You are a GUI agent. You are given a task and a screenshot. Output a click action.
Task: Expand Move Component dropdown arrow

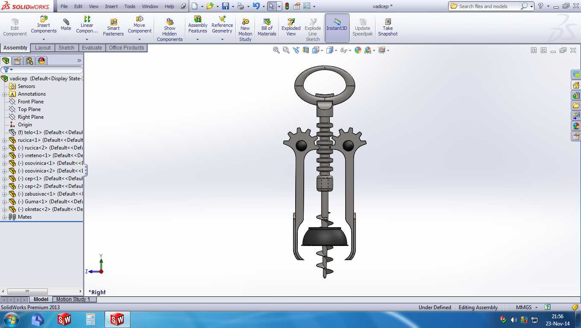pos(139,39)
